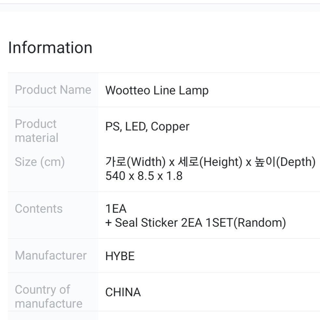Click the HYBE manufacturer value
Viewport: 320px width, 320px height.
click(x=120, y=256)
